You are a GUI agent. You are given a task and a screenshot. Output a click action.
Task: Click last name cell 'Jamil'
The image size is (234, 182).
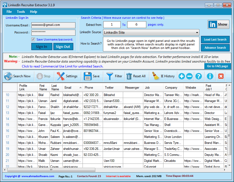[56, 101]
